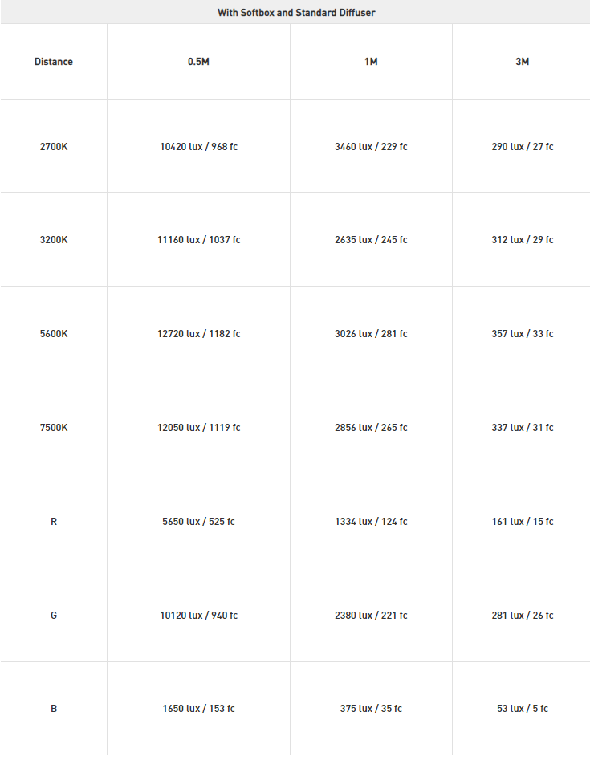Select the Distance header cell
Image resolution: width=590 pixels, height=765 pixels.
point(54,62)
